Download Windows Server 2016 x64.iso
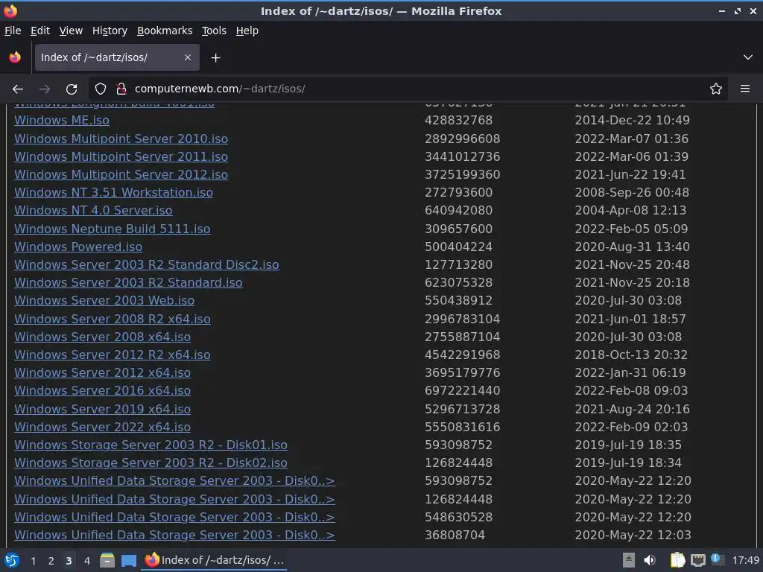This screenshot has width=763, height=572. pos(102,391)
